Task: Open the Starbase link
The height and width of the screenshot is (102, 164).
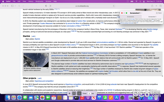Action: [x=119, y=29]
